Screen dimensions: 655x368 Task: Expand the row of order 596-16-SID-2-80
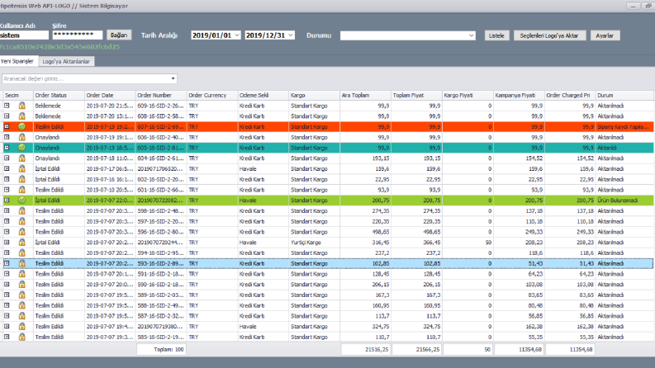7,232
